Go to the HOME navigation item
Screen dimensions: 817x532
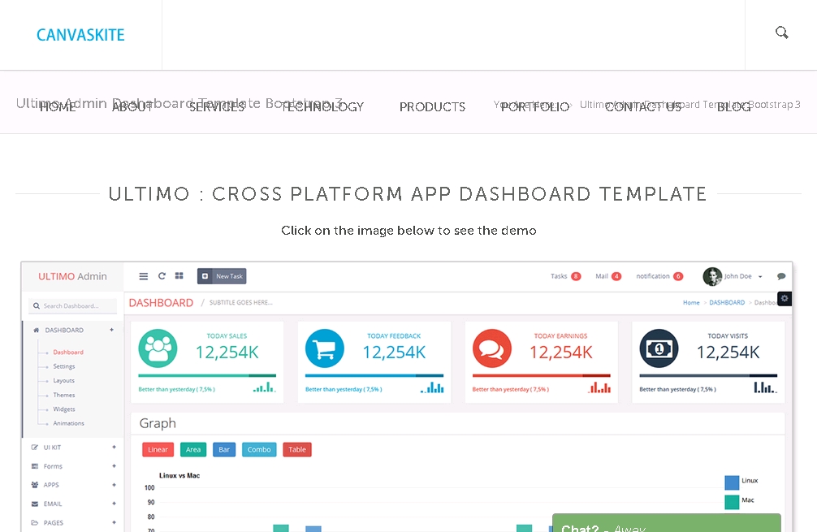tap(58, 107)
